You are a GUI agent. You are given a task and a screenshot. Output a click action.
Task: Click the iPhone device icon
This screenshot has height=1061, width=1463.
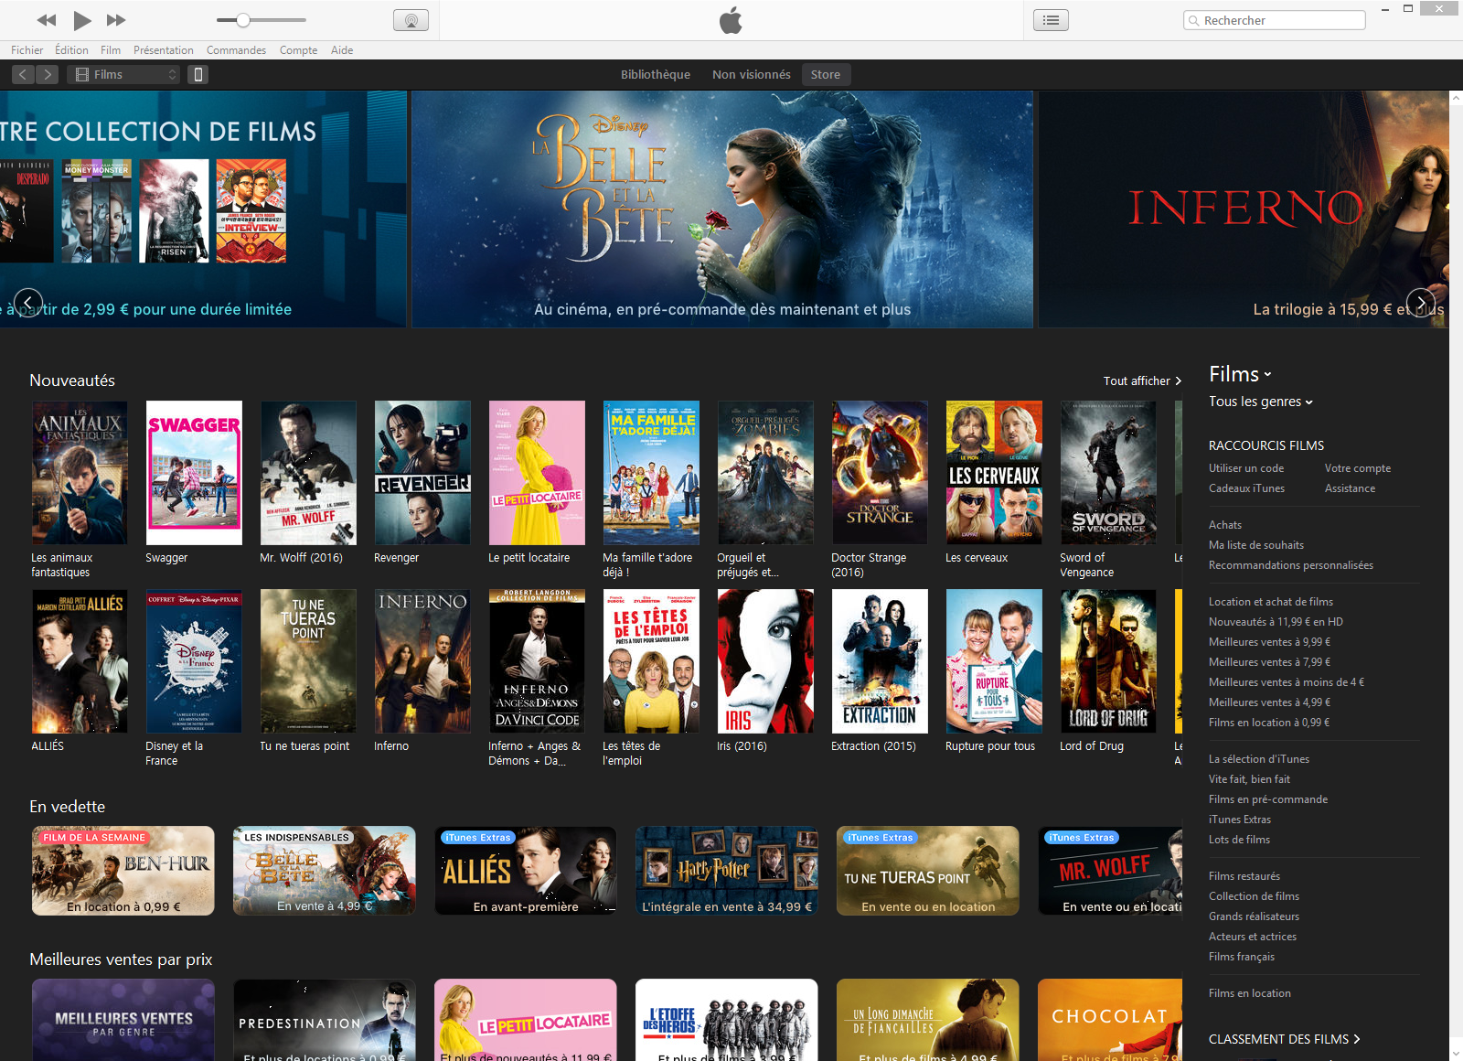198,75
